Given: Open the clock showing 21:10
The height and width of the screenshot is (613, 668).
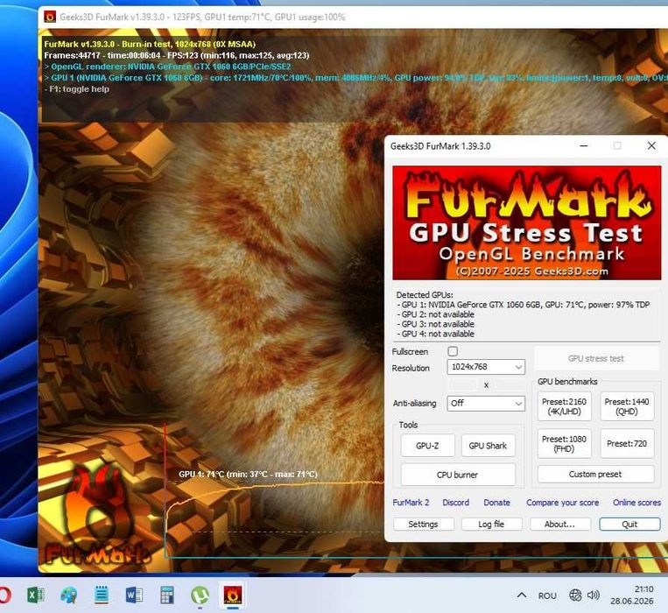Looking at the screenshot, I should 632,595.
